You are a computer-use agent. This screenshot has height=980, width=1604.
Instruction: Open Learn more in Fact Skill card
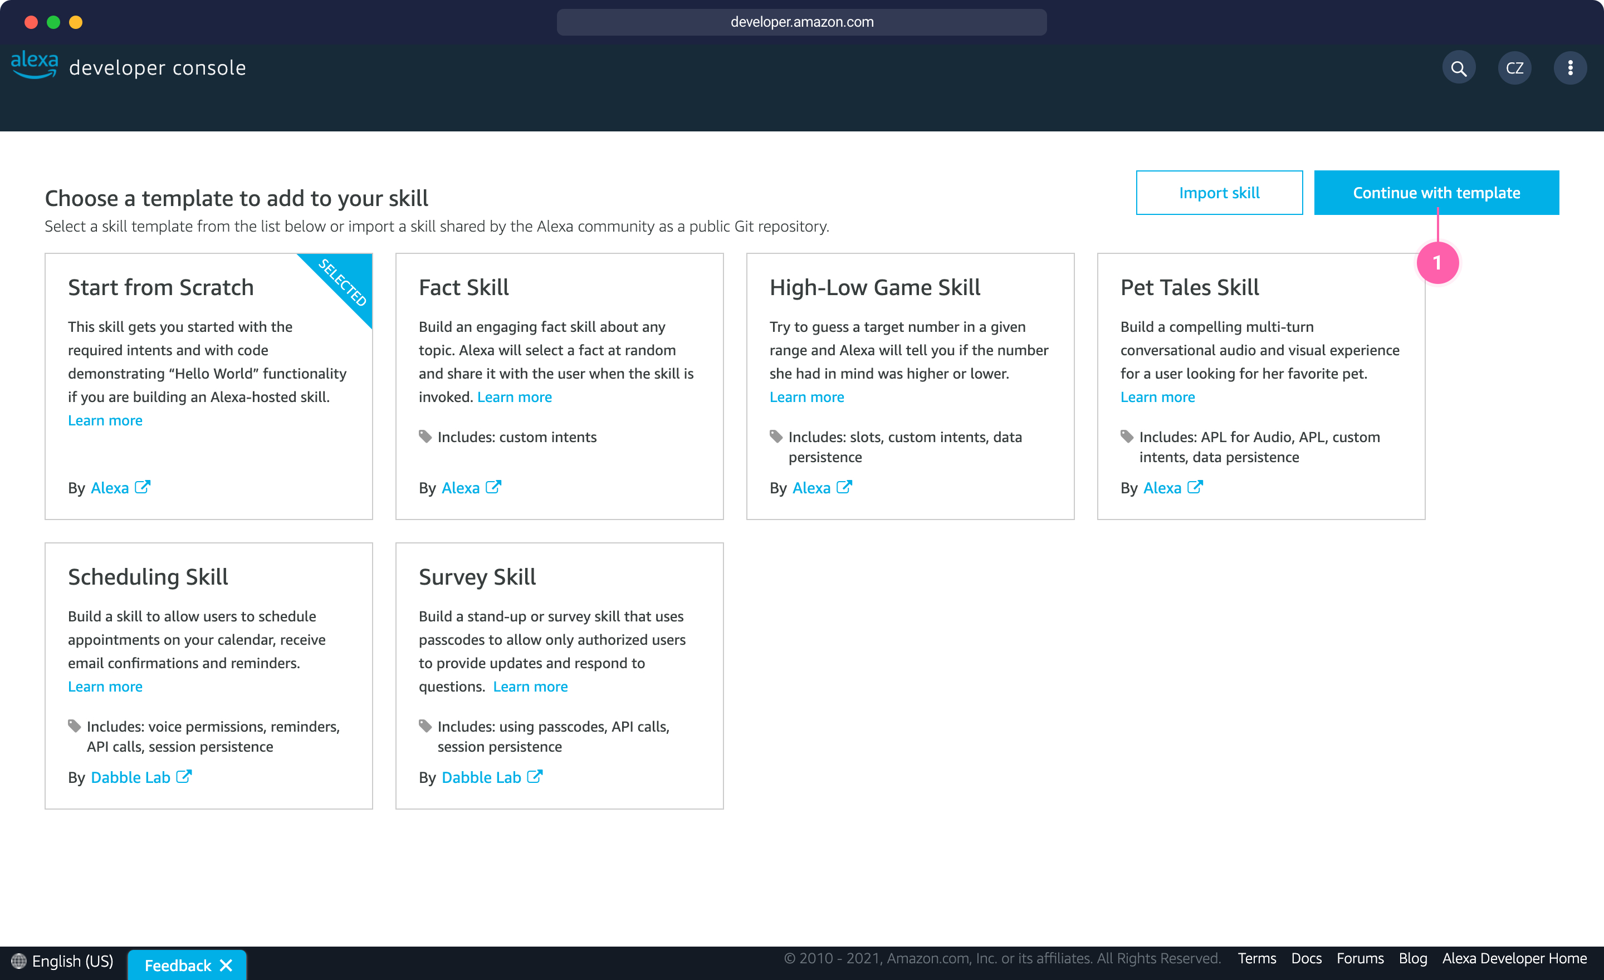tap(514, 397)
